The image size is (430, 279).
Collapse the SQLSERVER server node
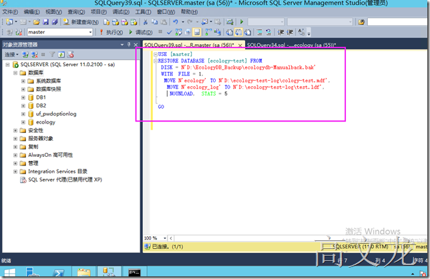tap(8, 65)
